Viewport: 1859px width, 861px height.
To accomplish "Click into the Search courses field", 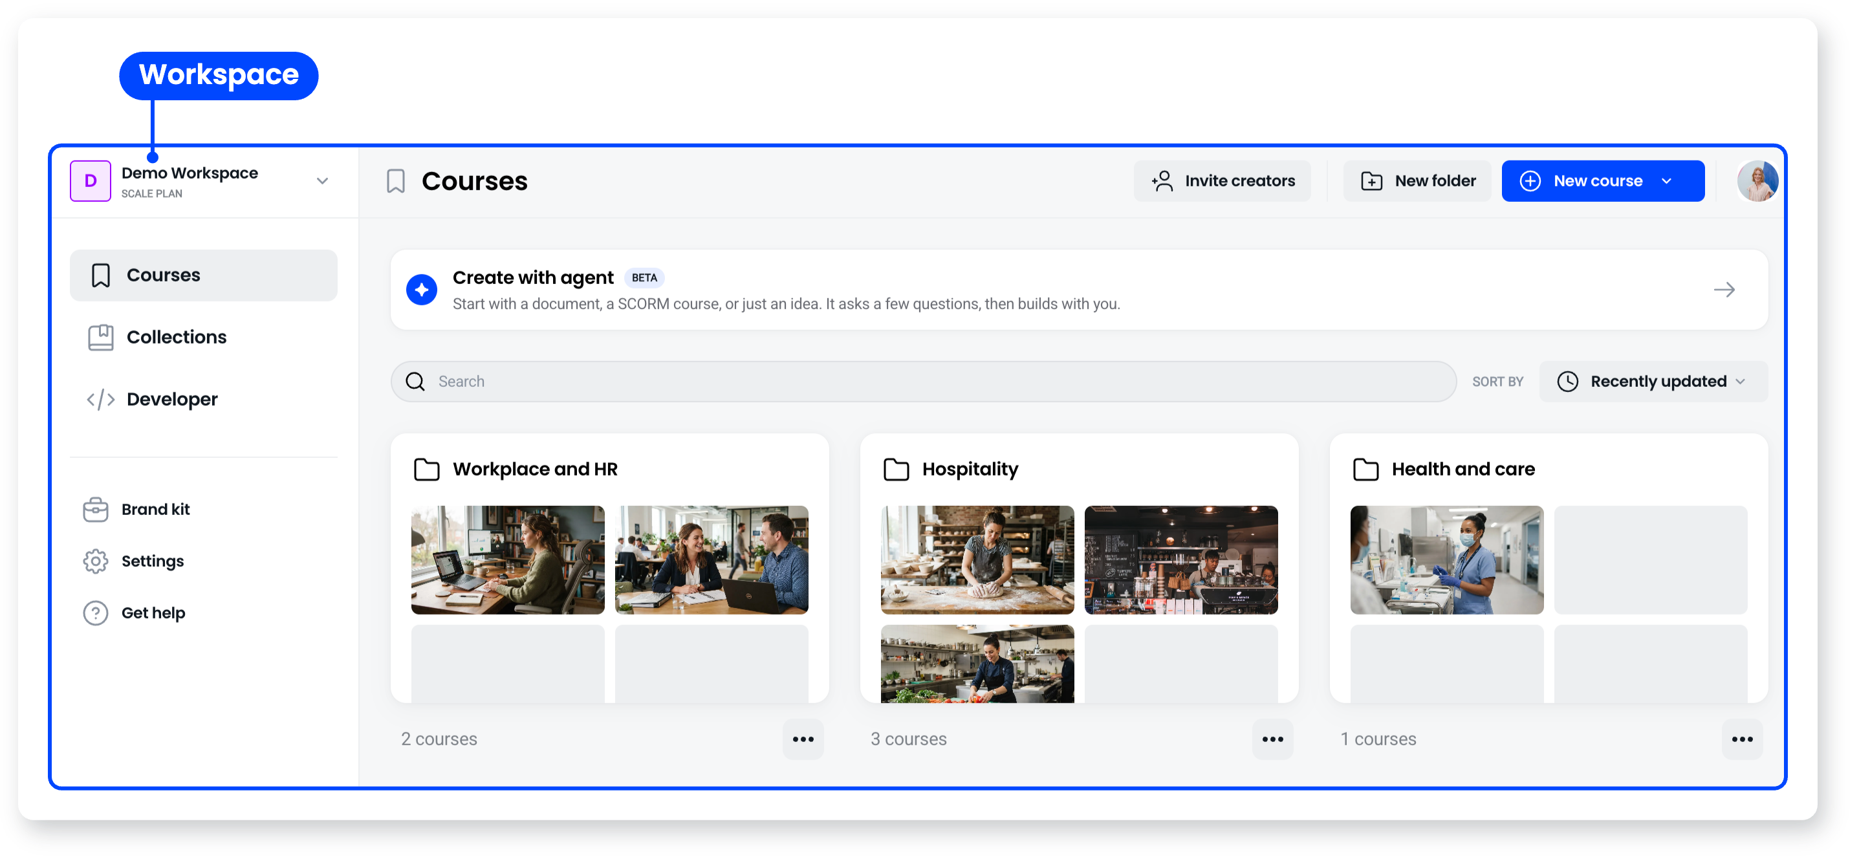I will click(923, 382).
